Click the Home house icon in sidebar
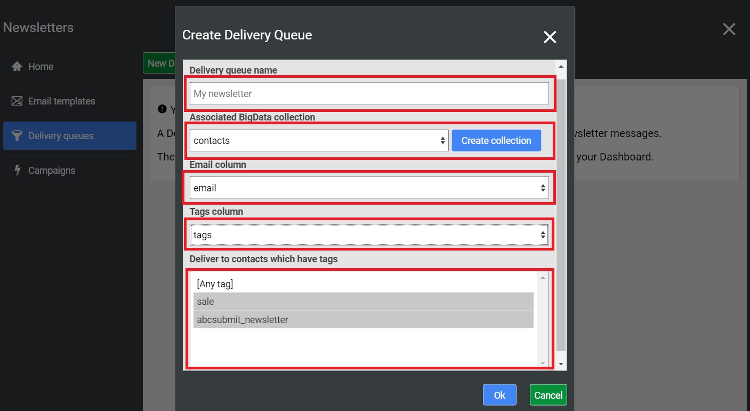The width and height of the screenshot is (750, 411). (x=17, y=67)
